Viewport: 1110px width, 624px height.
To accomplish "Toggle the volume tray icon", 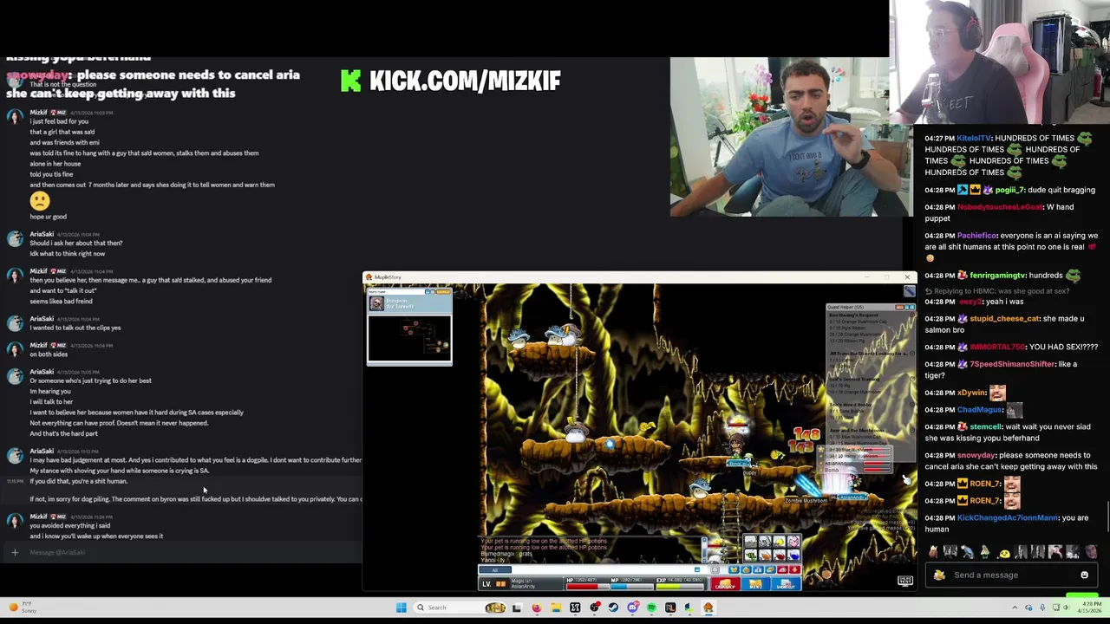I will [x=1066, y=607].
